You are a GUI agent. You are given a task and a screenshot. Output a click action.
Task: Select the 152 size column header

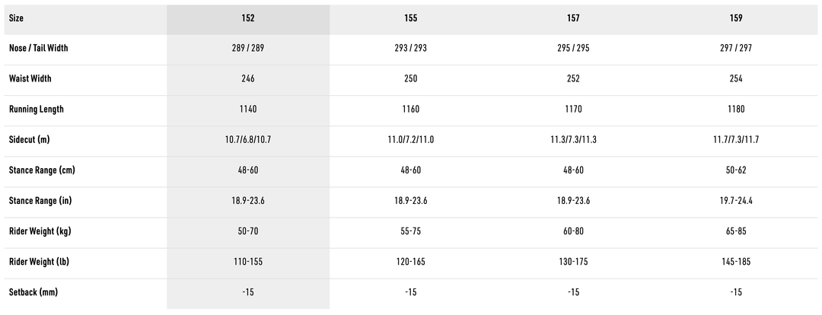click(x=248, y=18)
